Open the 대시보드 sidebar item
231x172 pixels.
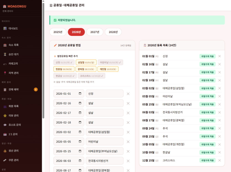point(13,28)
